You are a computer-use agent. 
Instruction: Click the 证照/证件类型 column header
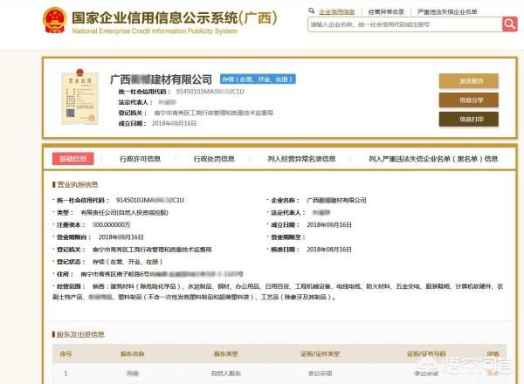(320, 353)
